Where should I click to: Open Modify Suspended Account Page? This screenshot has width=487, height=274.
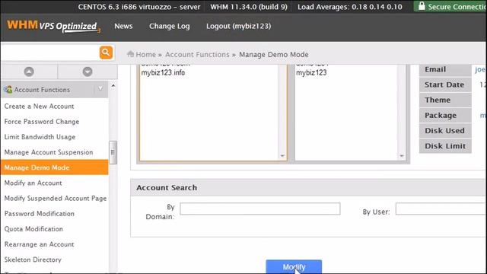click(x=56, y=198)
